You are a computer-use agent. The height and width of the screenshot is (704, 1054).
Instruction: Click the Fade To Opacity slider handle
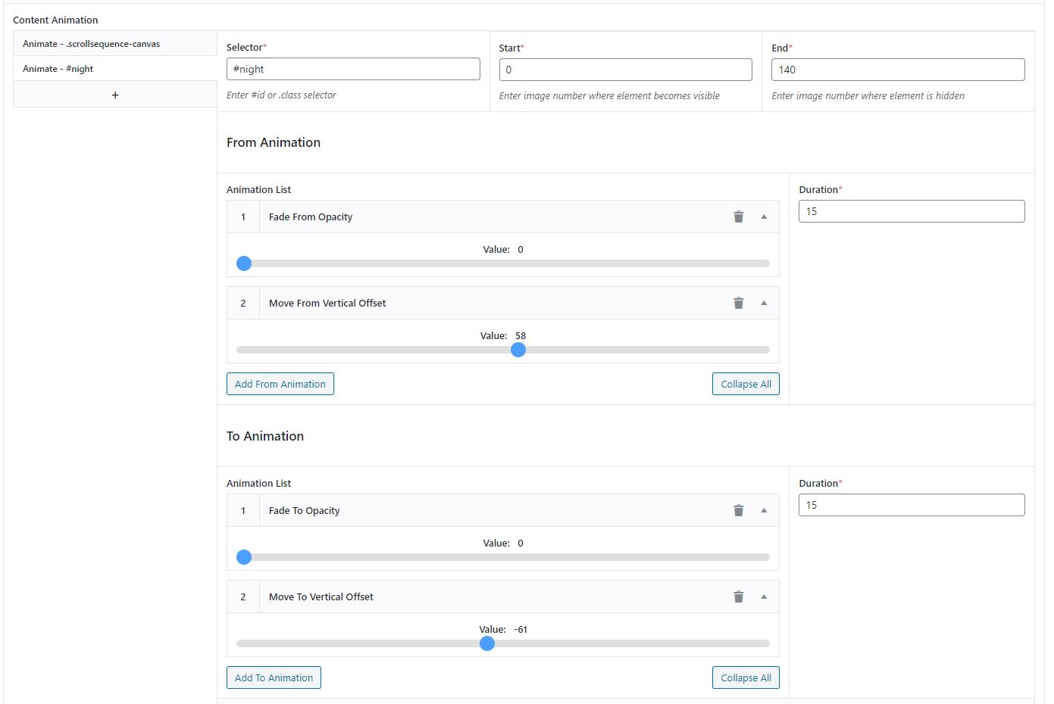(244, 557)
